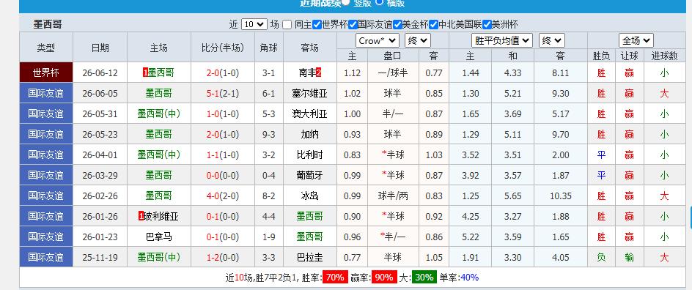Uncheck the 美洲杯 checkbox
Image resolution: width=692 pixels, height=290 pixels.
pyautogui.click(x=487, y=25)
